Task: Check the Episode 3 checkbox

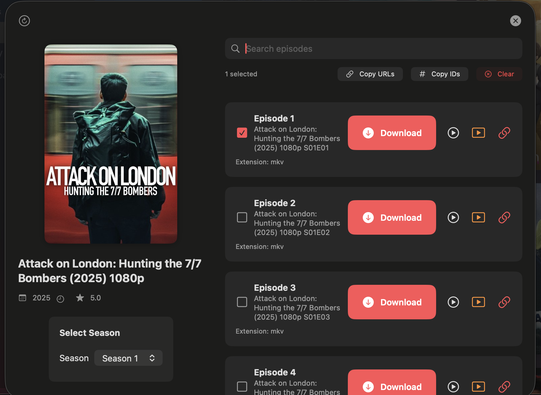Action: pyautogui.click(x=242, y=302)
